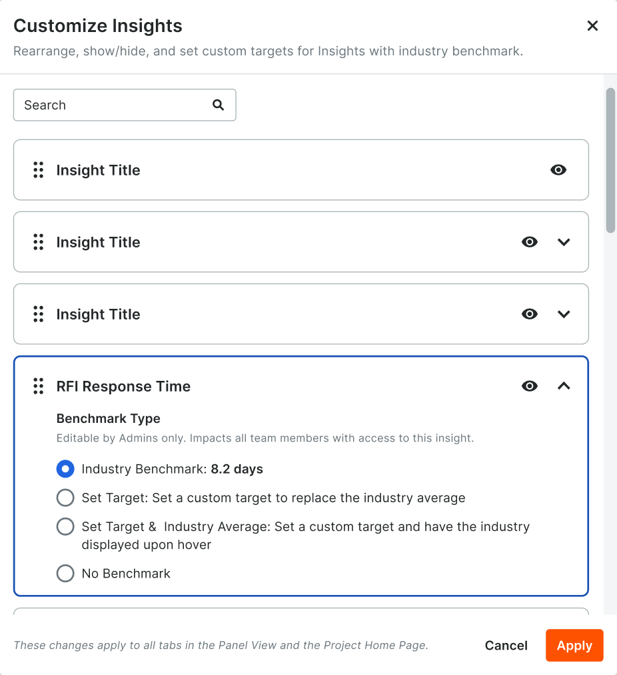Click the drag handle on the third Insight Title
The width and height of the screenshot is (617, 675).
click(x=38, y=314)
